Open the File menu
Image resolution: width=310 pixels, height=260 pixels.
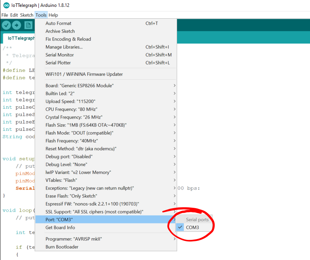(5, 15)
